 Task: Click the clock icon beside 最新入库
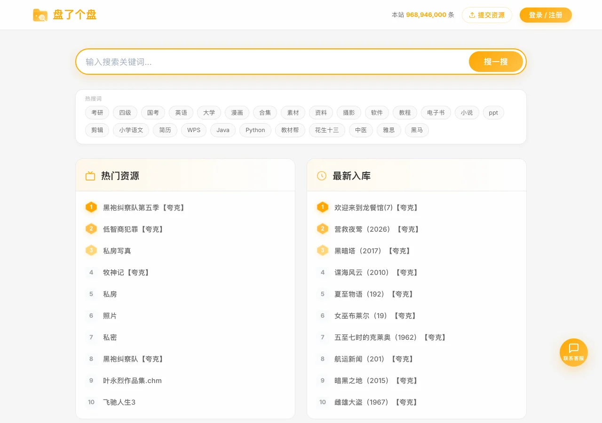(x=322, y=176)
